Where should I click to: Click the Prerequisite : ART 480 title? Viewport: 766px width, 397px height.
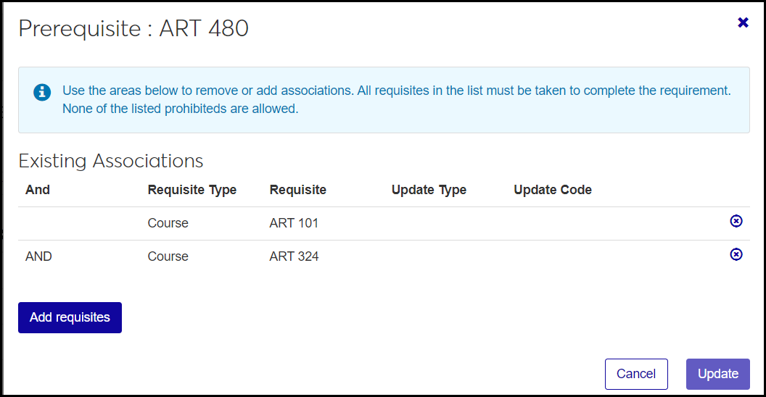[133, 28]
